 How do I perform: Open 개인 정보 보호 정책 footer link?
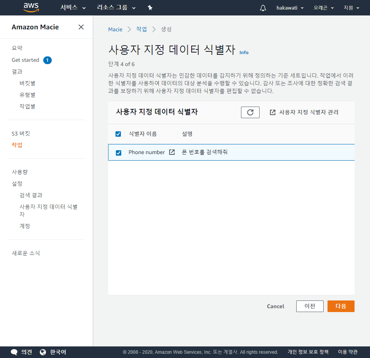pos(308,352)
